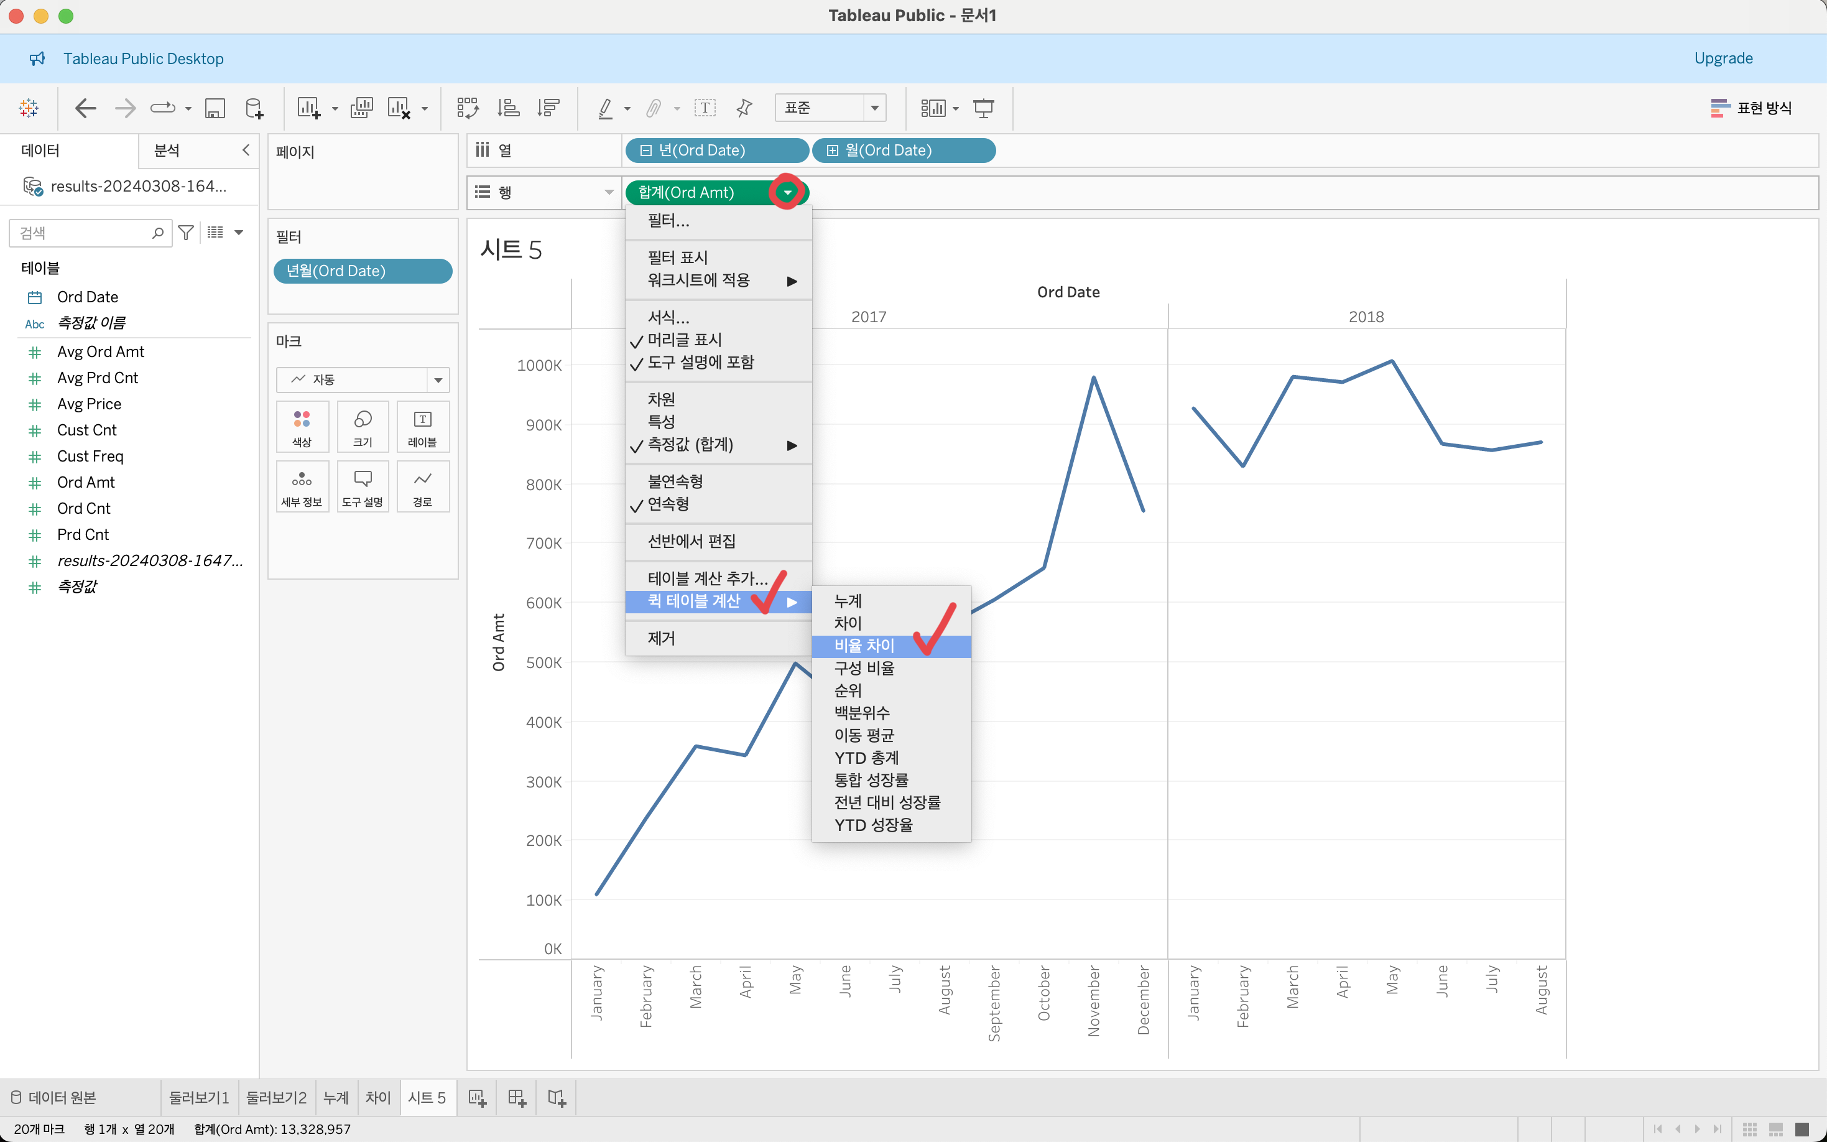Click presentation mode icon
The width and height of the screenshot is (1827, 1142).
pyautogui.click(x=983, y=108)
